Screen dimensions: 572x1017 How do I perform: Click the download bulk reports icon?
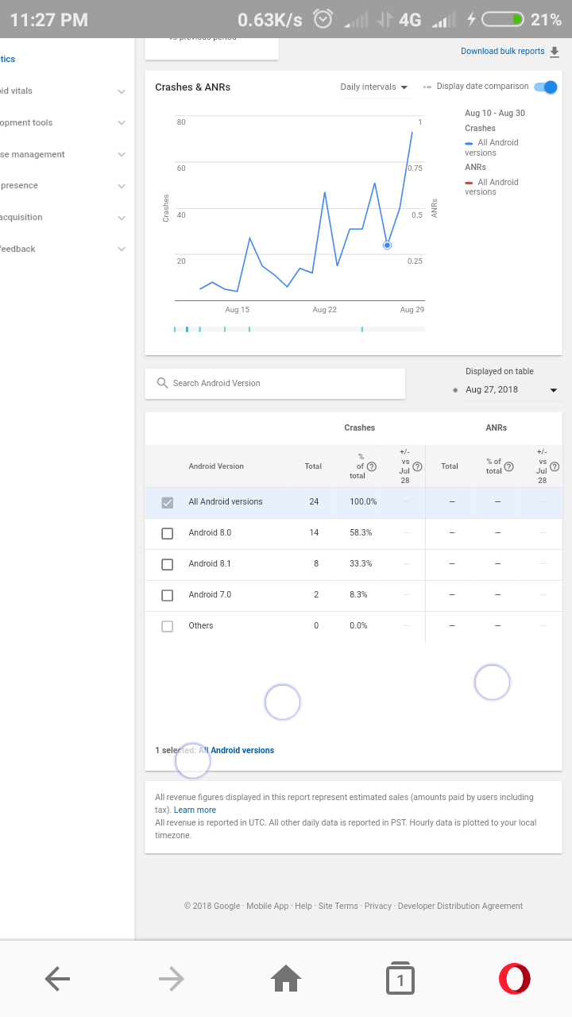pyautogui.click(x=555, y=52)
